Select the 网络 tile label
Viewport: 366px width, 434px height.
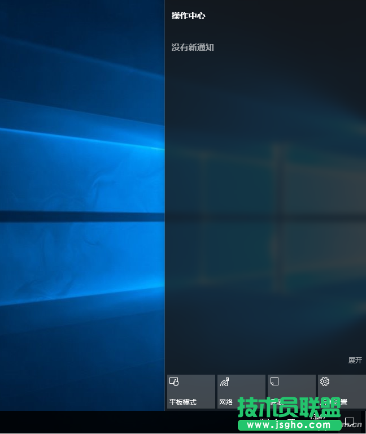pyautogui.click(x=226, y=402)
